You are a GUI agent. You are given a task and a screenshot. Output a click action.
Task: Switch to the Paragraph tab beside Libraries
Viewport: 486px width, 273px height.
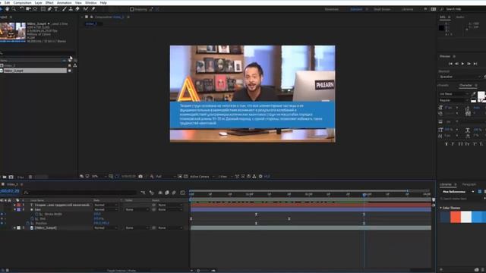469,184
